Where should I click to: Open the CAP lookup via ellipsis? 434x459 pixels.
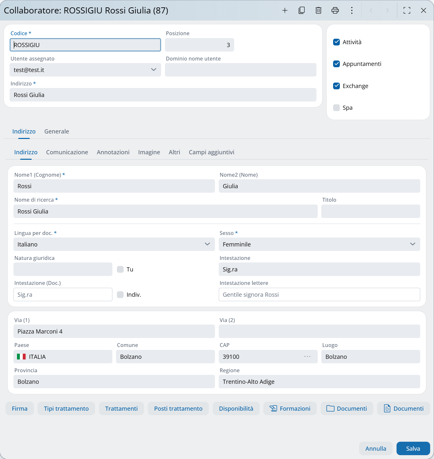(x=307, y=356)
